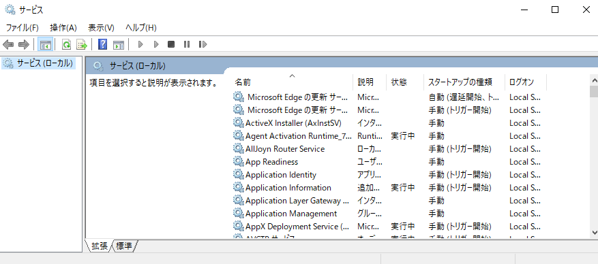
Task: Click the play icon beside the Stop square
Action: (x=155, y=44)
